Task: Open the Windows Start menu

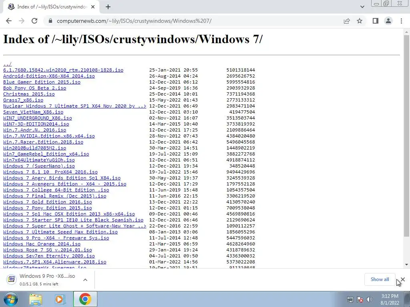Action: 11,299
